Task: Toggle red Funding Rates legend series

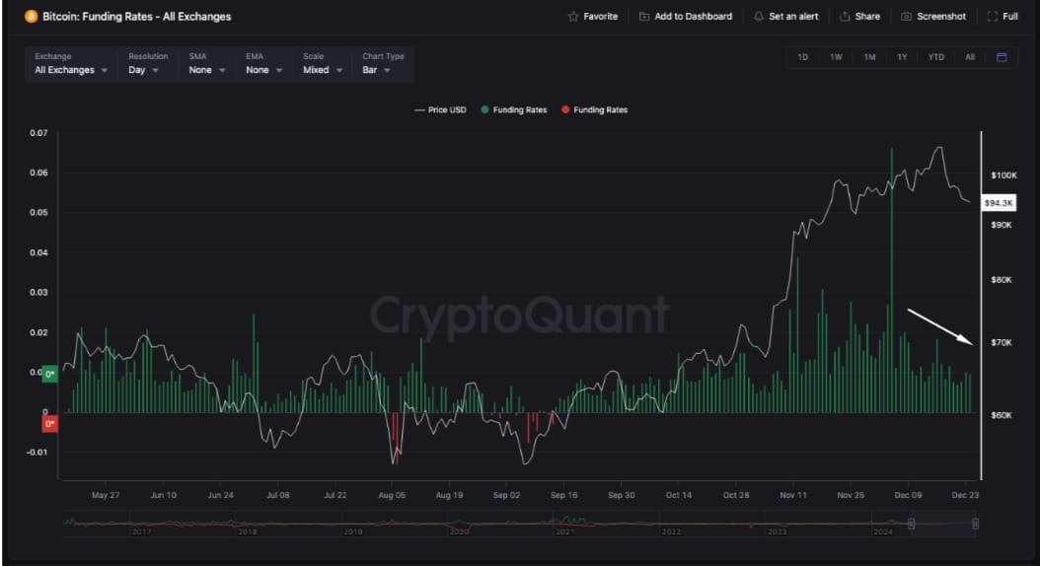Action: tap(595, 110)
